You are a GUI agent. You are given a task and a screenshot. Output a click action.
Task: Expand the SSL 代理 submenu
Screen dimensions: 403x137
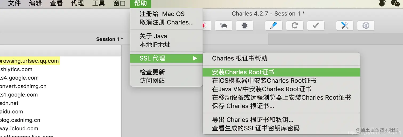point(166,58)
